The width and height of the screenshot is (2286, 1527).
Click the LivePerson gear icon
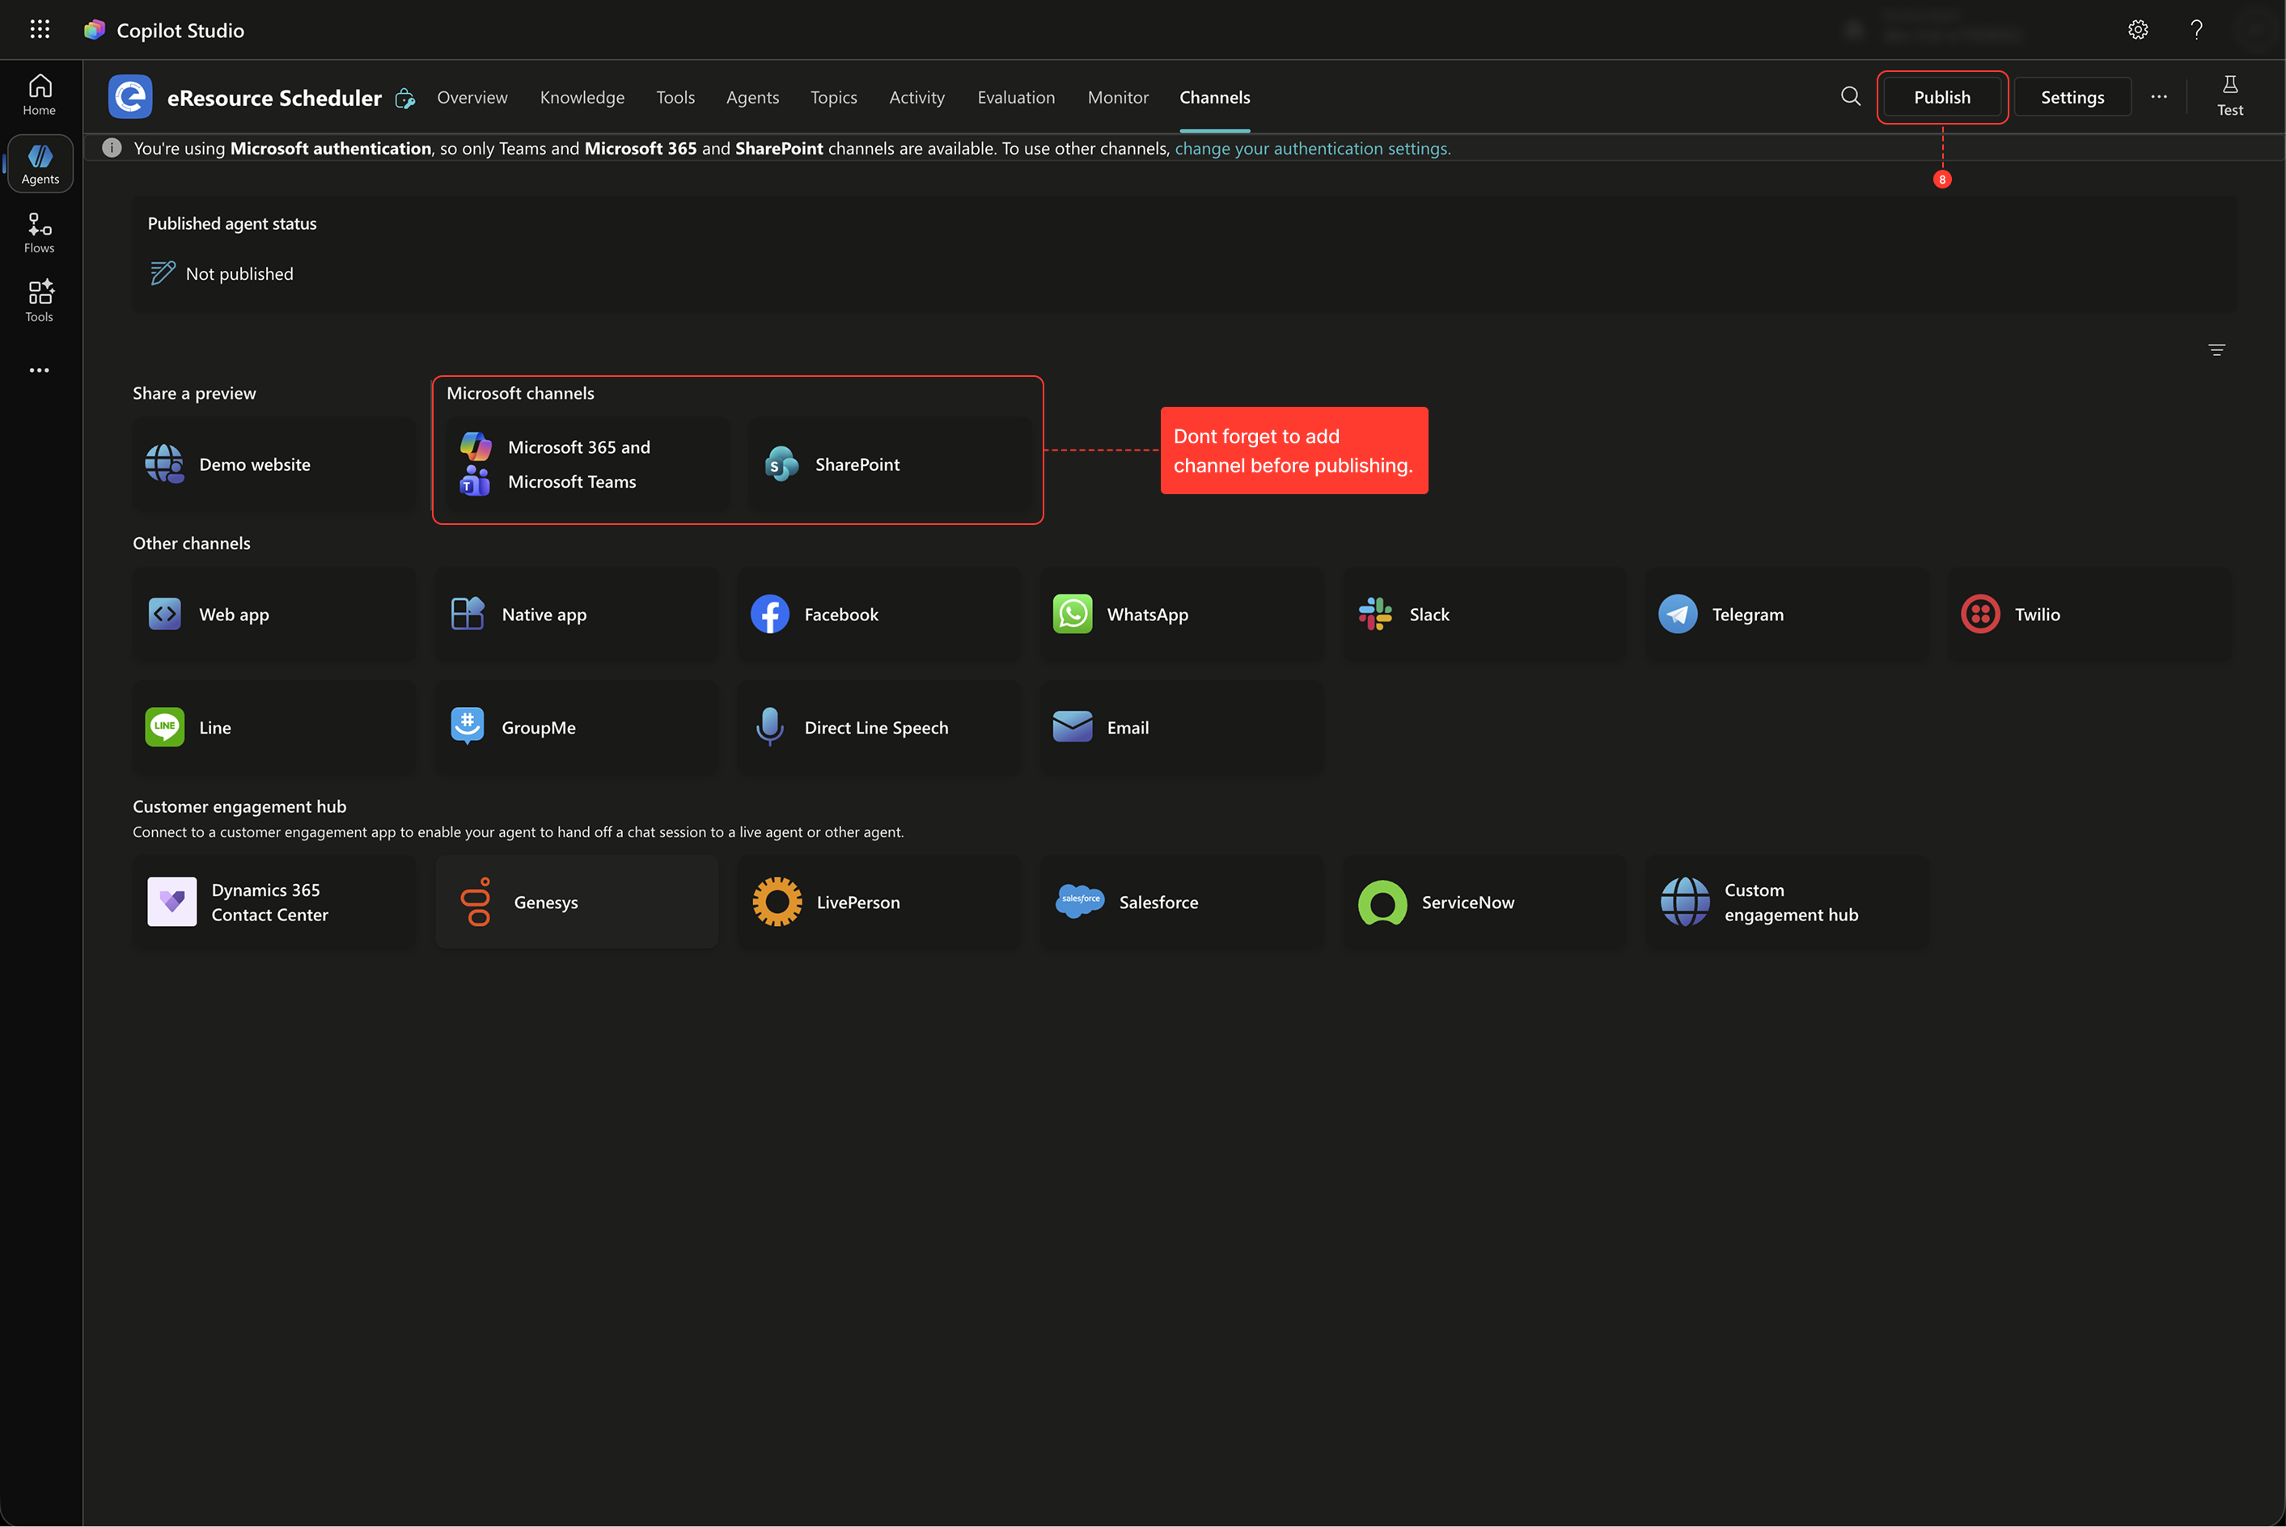(777, 902)
